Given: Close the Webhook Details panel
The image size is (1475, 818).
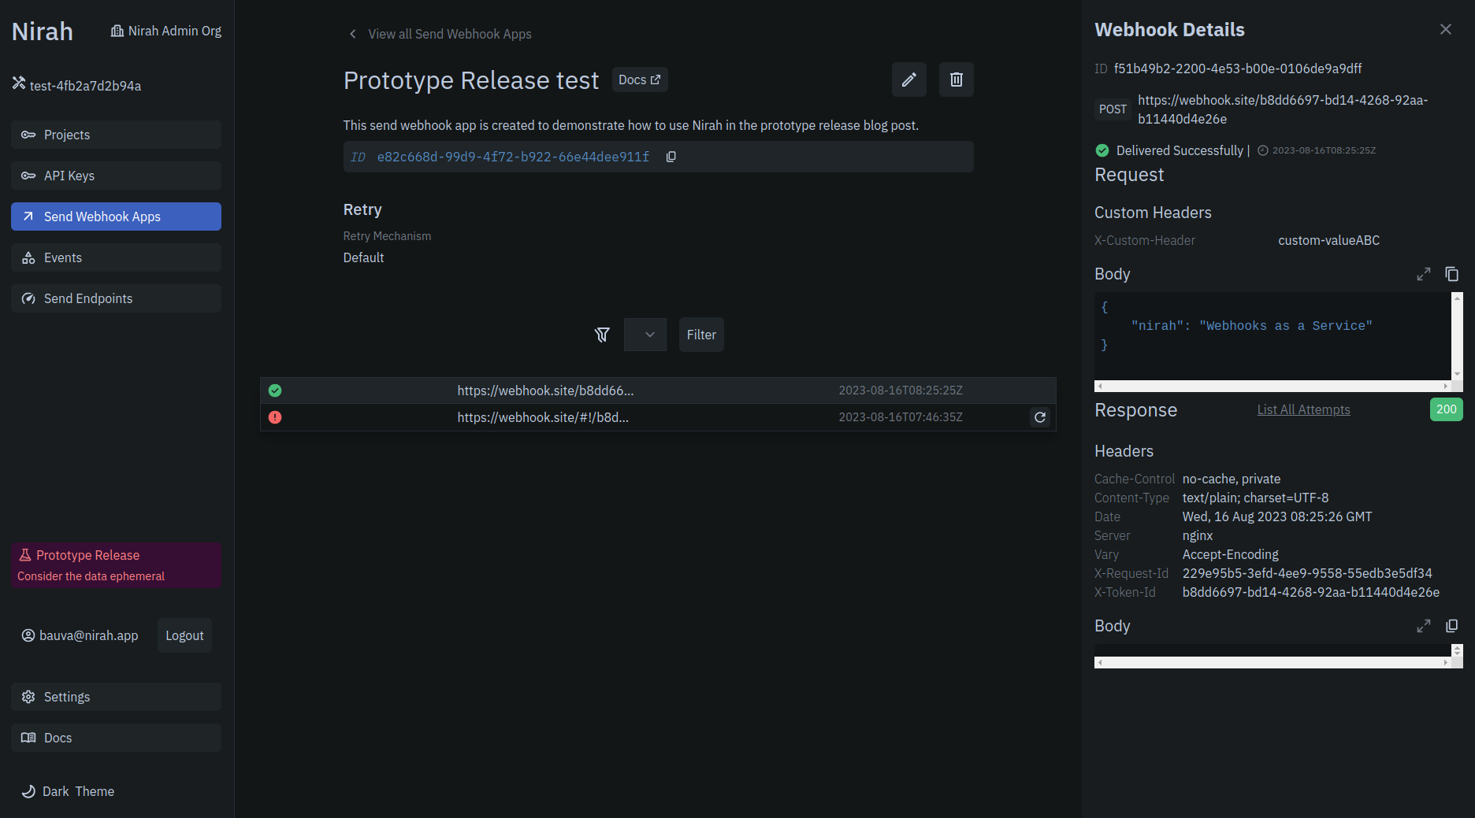Looking at the screenshot, I should point(1446,29).
